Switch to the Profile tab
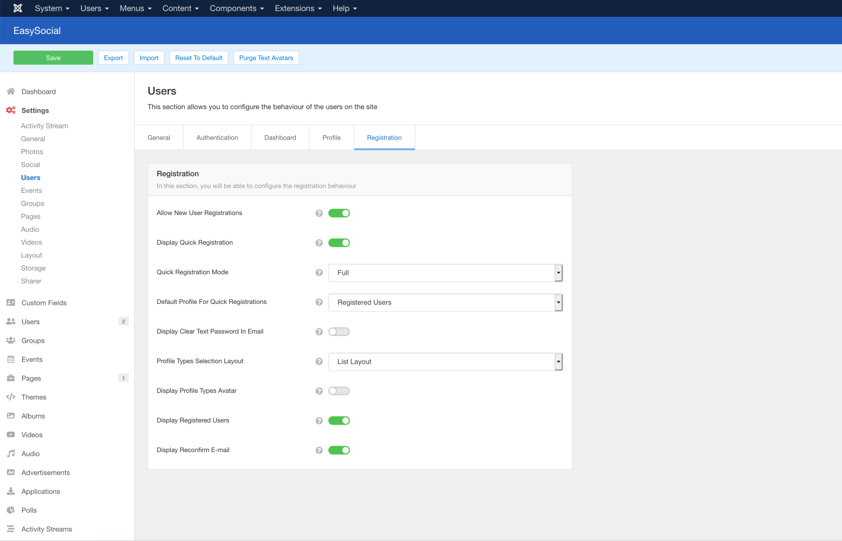The image size is (842, 541). [x=332, y=138]
